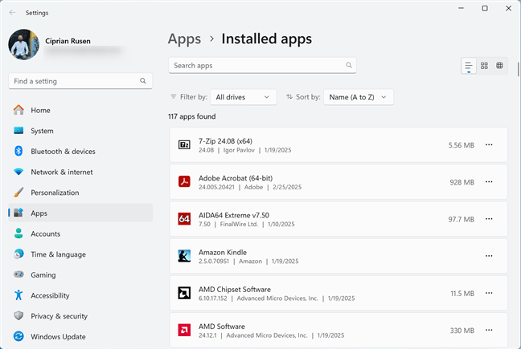Click the 7-Zip app icon
The width and height of the screenshot is (521, 349).
tap(184, 145)
